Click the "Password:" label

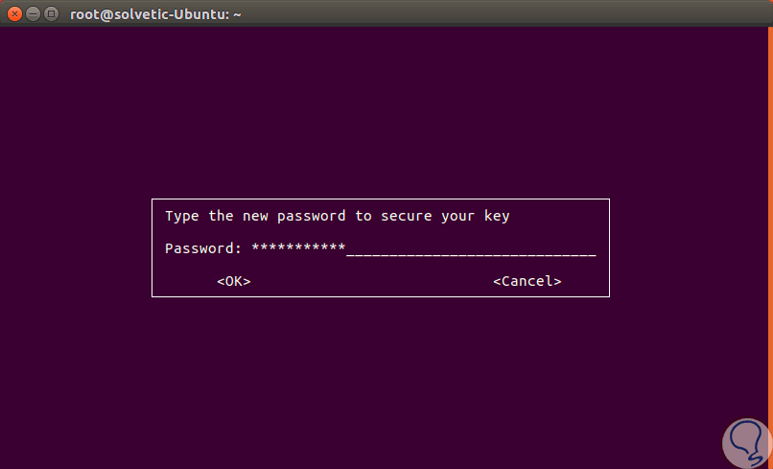[x=203, y=248]
